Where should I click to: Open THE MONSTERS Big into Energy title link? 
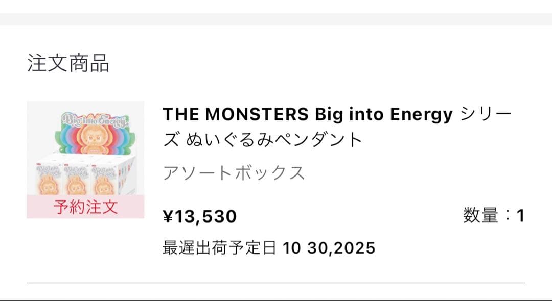point(307,115)
